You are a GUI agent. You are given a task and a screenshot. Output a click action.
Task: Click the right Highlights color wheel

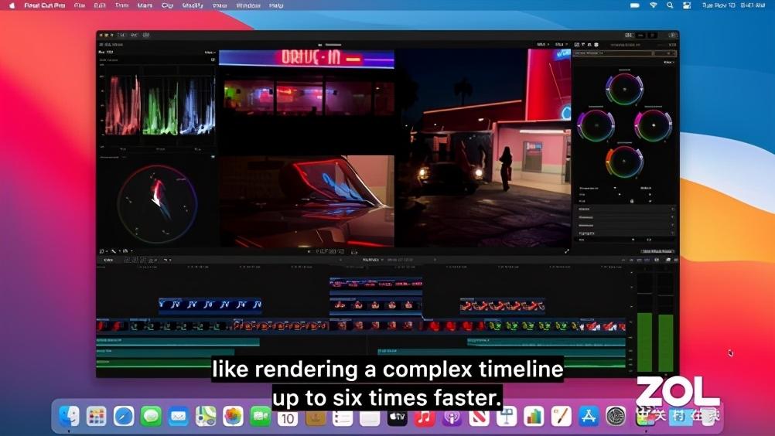(x=653, y=125)
